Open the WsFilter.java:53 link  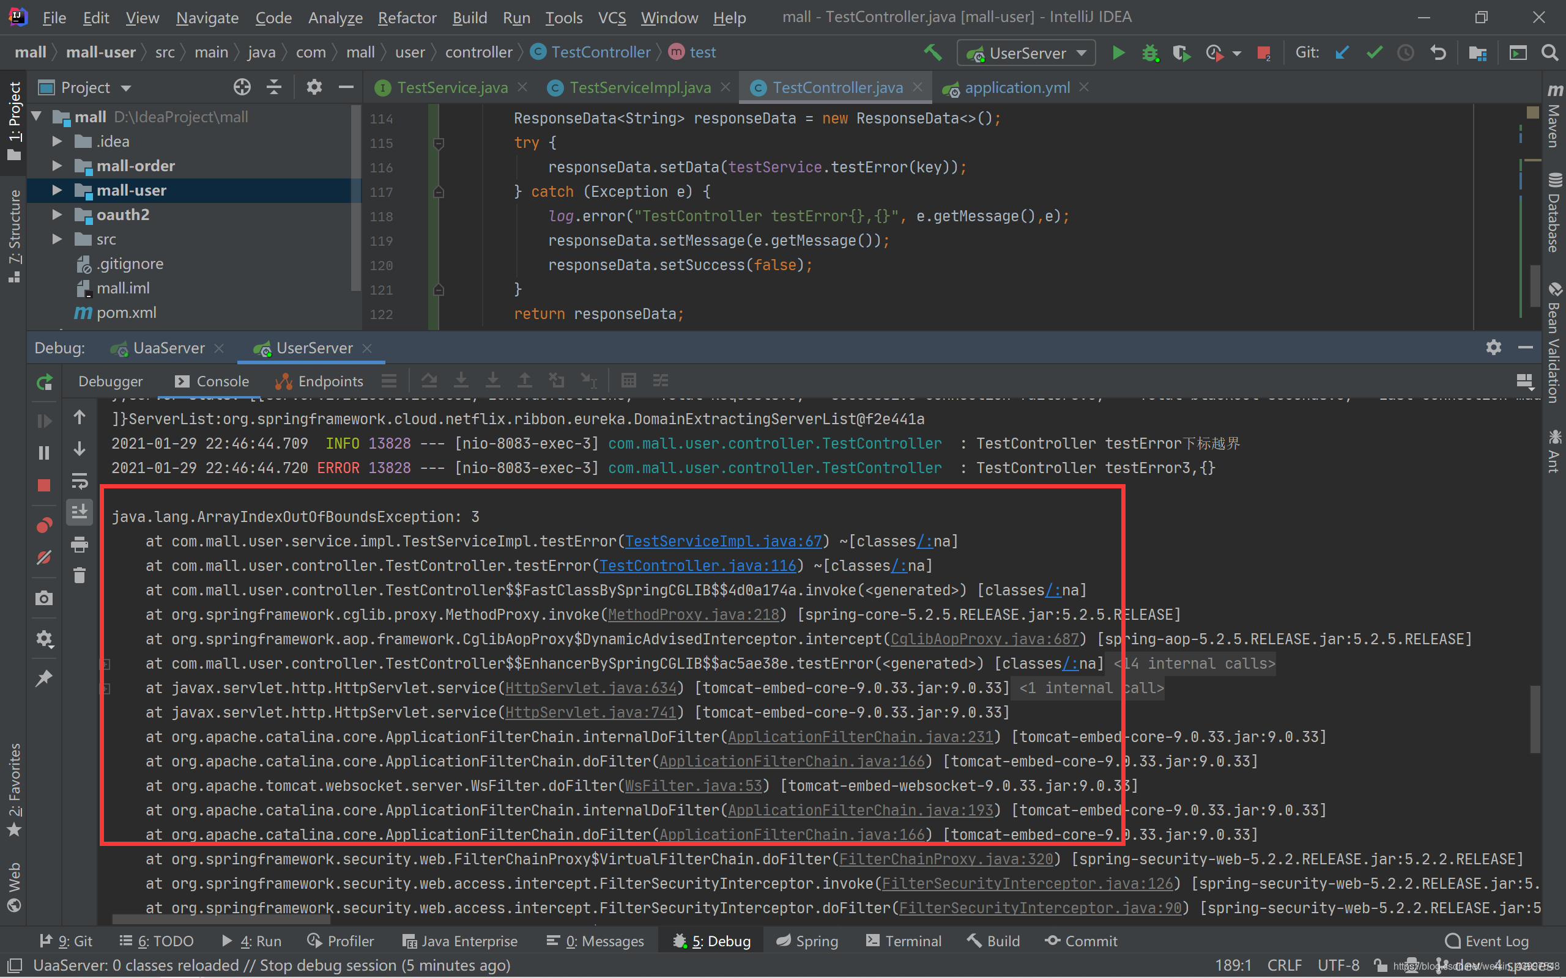pos(693,786)
